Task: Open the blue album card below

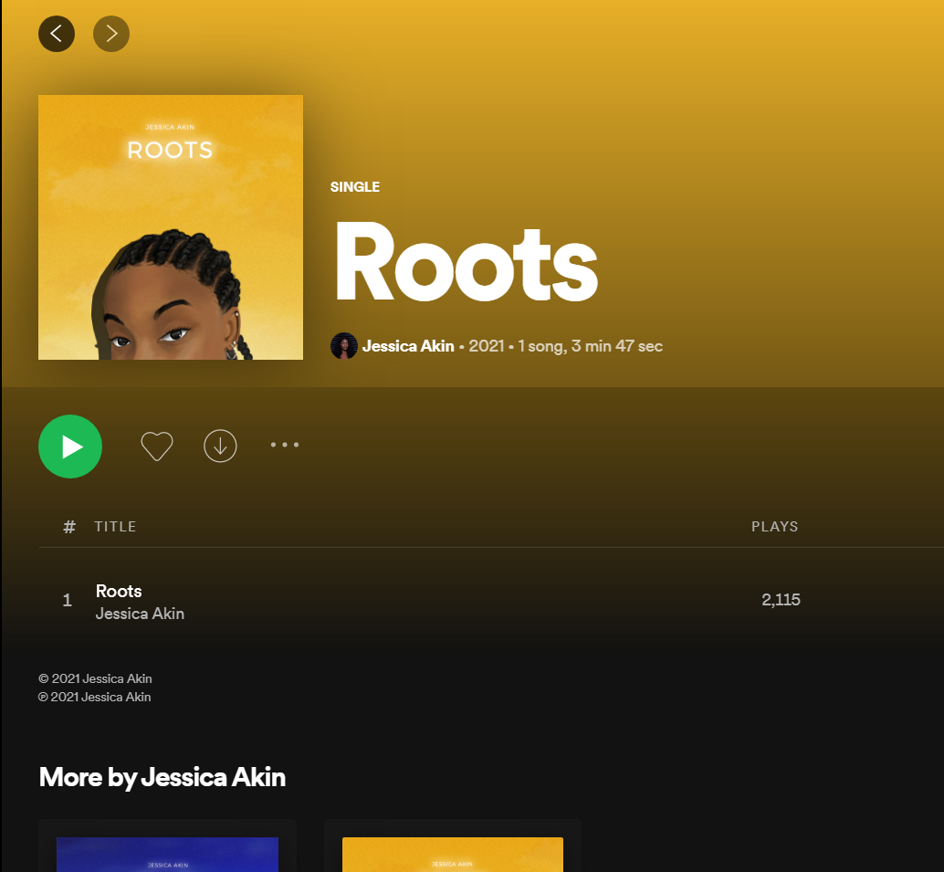Action: tap(167, 846)
